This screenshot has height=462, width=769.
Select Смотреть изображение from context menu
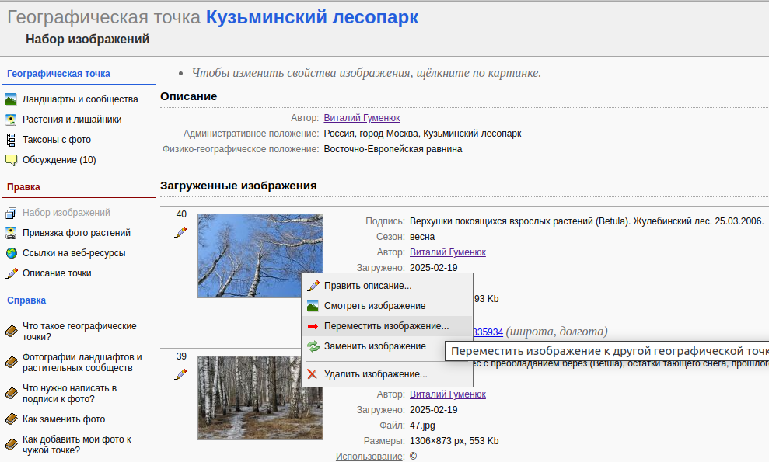pos(374,306)
